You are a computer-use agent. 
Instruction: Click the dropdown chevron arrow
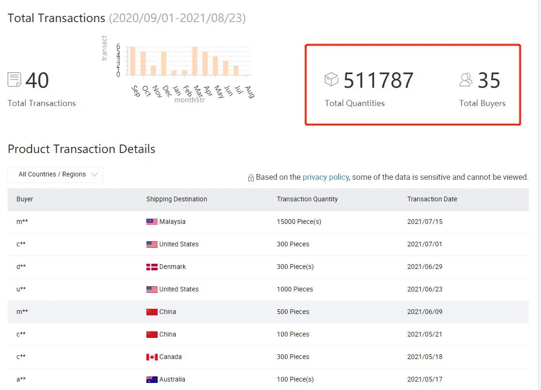[x=94, y=174]
